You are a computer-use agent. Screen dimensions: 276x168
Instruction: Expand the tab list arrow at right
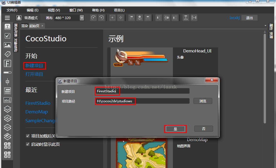[x=265, y=26]
